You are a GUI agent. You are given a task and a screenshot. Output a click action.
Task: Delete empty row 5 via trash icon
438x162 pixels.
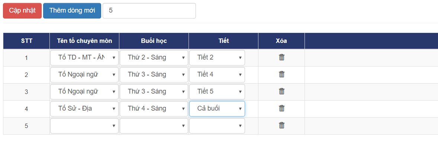click(282, 125)
